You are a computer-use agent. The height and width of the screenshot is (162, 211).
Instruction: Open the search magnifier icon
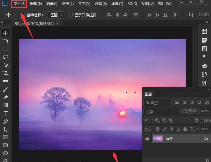(191, 15)
